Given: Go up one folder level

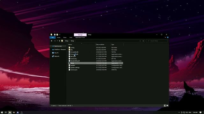Looking at the screenshot, I should tap(60, 41).
